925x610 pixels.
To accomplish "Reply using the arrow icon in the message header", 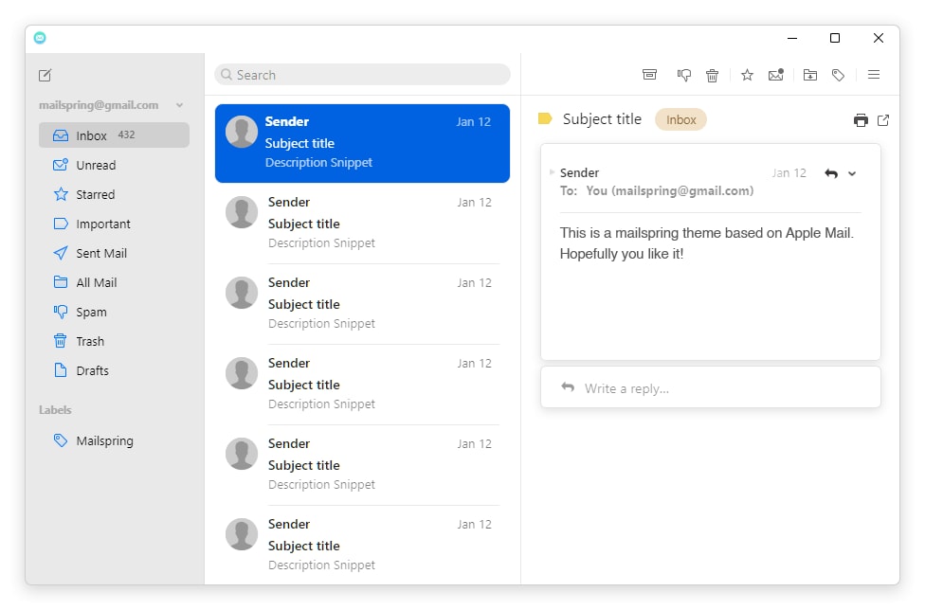I will [x=831, y=173].
